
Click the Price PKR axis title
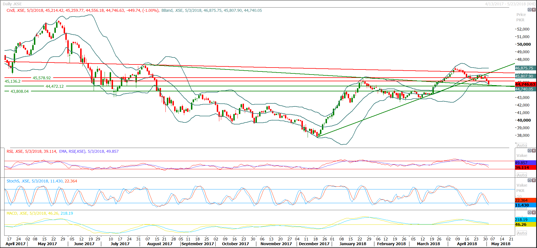click(x=521, y=17)
